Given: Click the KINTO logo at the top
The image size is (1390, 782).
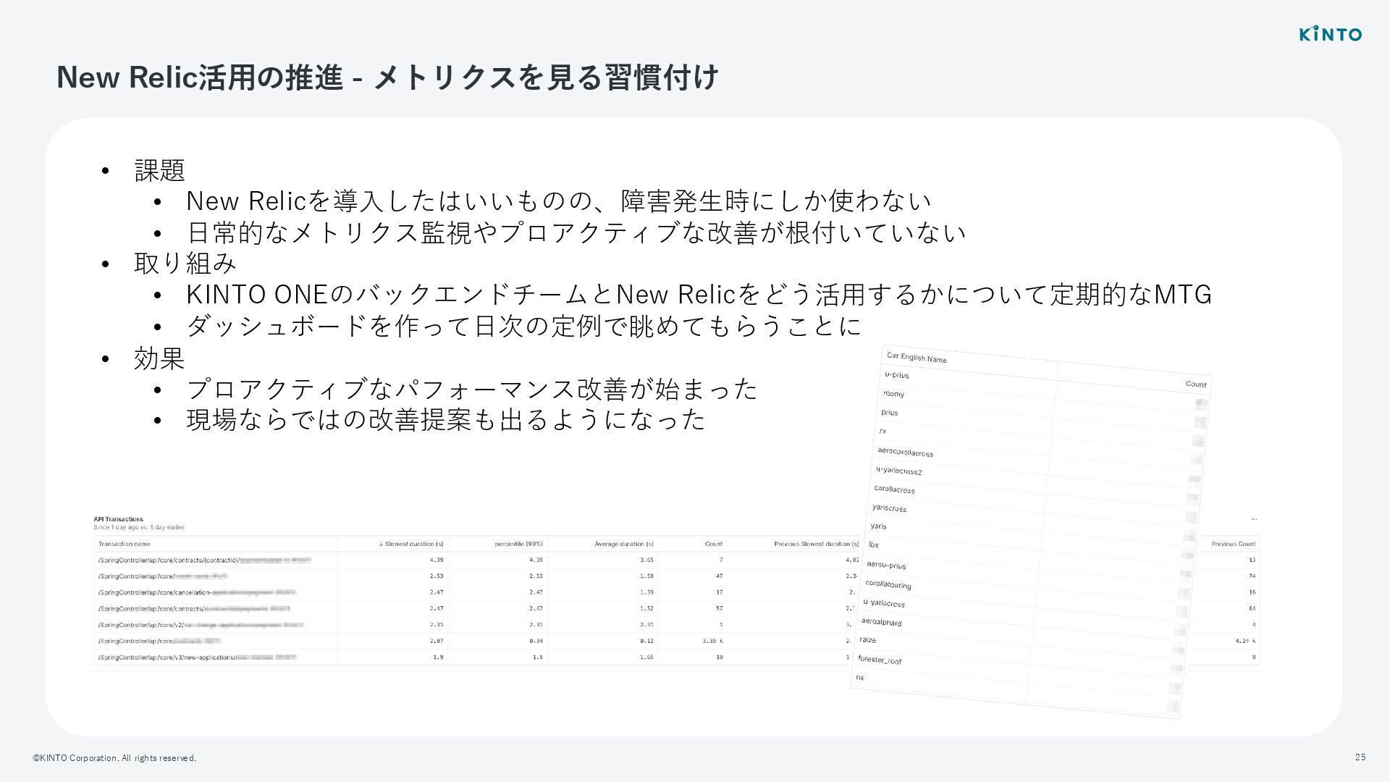Looking at the screenshot, I should [1330, 33].
